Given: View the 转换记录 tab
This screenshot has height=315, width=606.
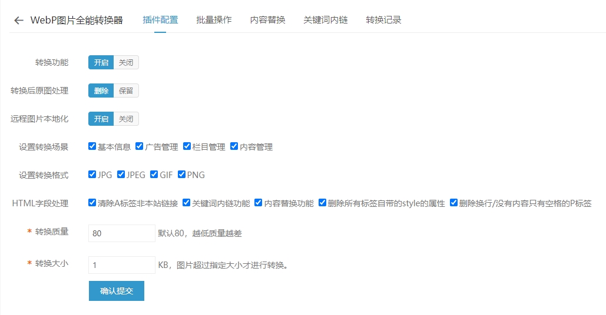Looking at the screenshot, I should pyautogui.click(x=383, y=20).
